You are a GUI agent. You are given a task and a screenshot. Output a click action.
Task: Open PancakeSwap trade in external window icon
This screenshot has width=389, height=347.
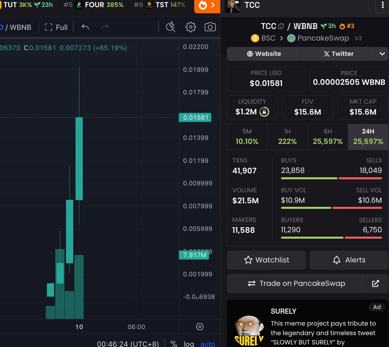(x=375, y=283)
